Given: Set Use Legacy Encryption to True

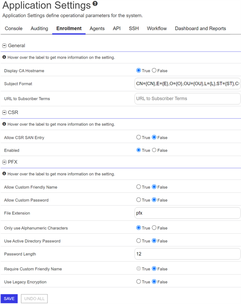Looking at the screenshot, I should coord(139,282).
